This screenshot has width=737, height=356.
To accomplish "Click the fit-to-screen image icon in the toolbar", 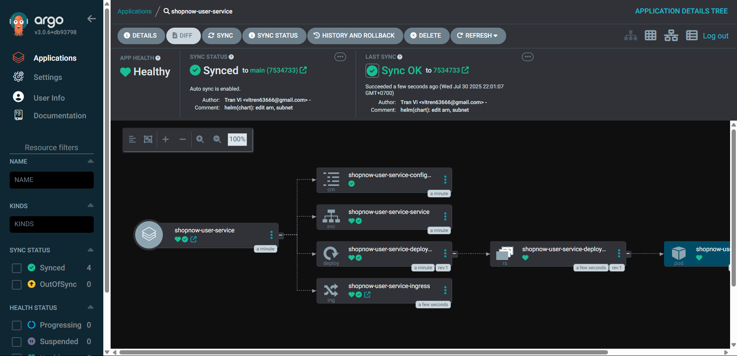I will point(148,139).
